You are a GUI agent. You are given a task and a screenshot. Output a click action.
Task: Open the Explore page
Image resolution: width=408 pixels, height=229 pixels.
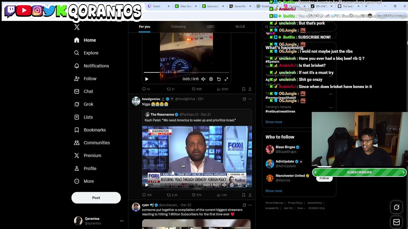[86, 53]
